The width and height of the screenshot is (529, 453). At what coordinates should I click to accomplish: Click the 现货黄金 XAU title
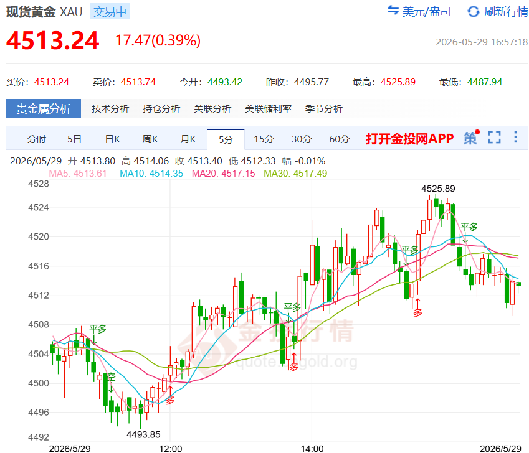point(44,12)
